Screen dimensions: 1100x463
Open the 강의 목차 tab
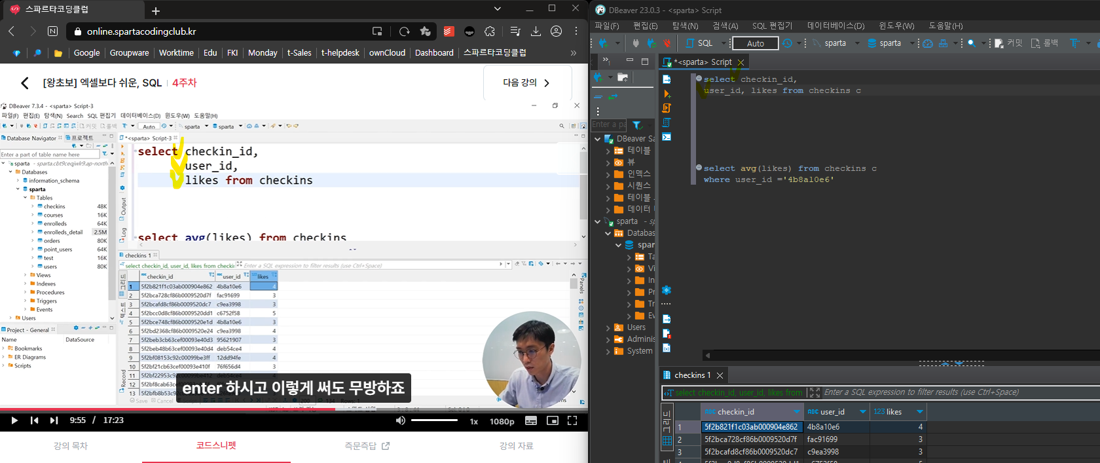(71, 446)
